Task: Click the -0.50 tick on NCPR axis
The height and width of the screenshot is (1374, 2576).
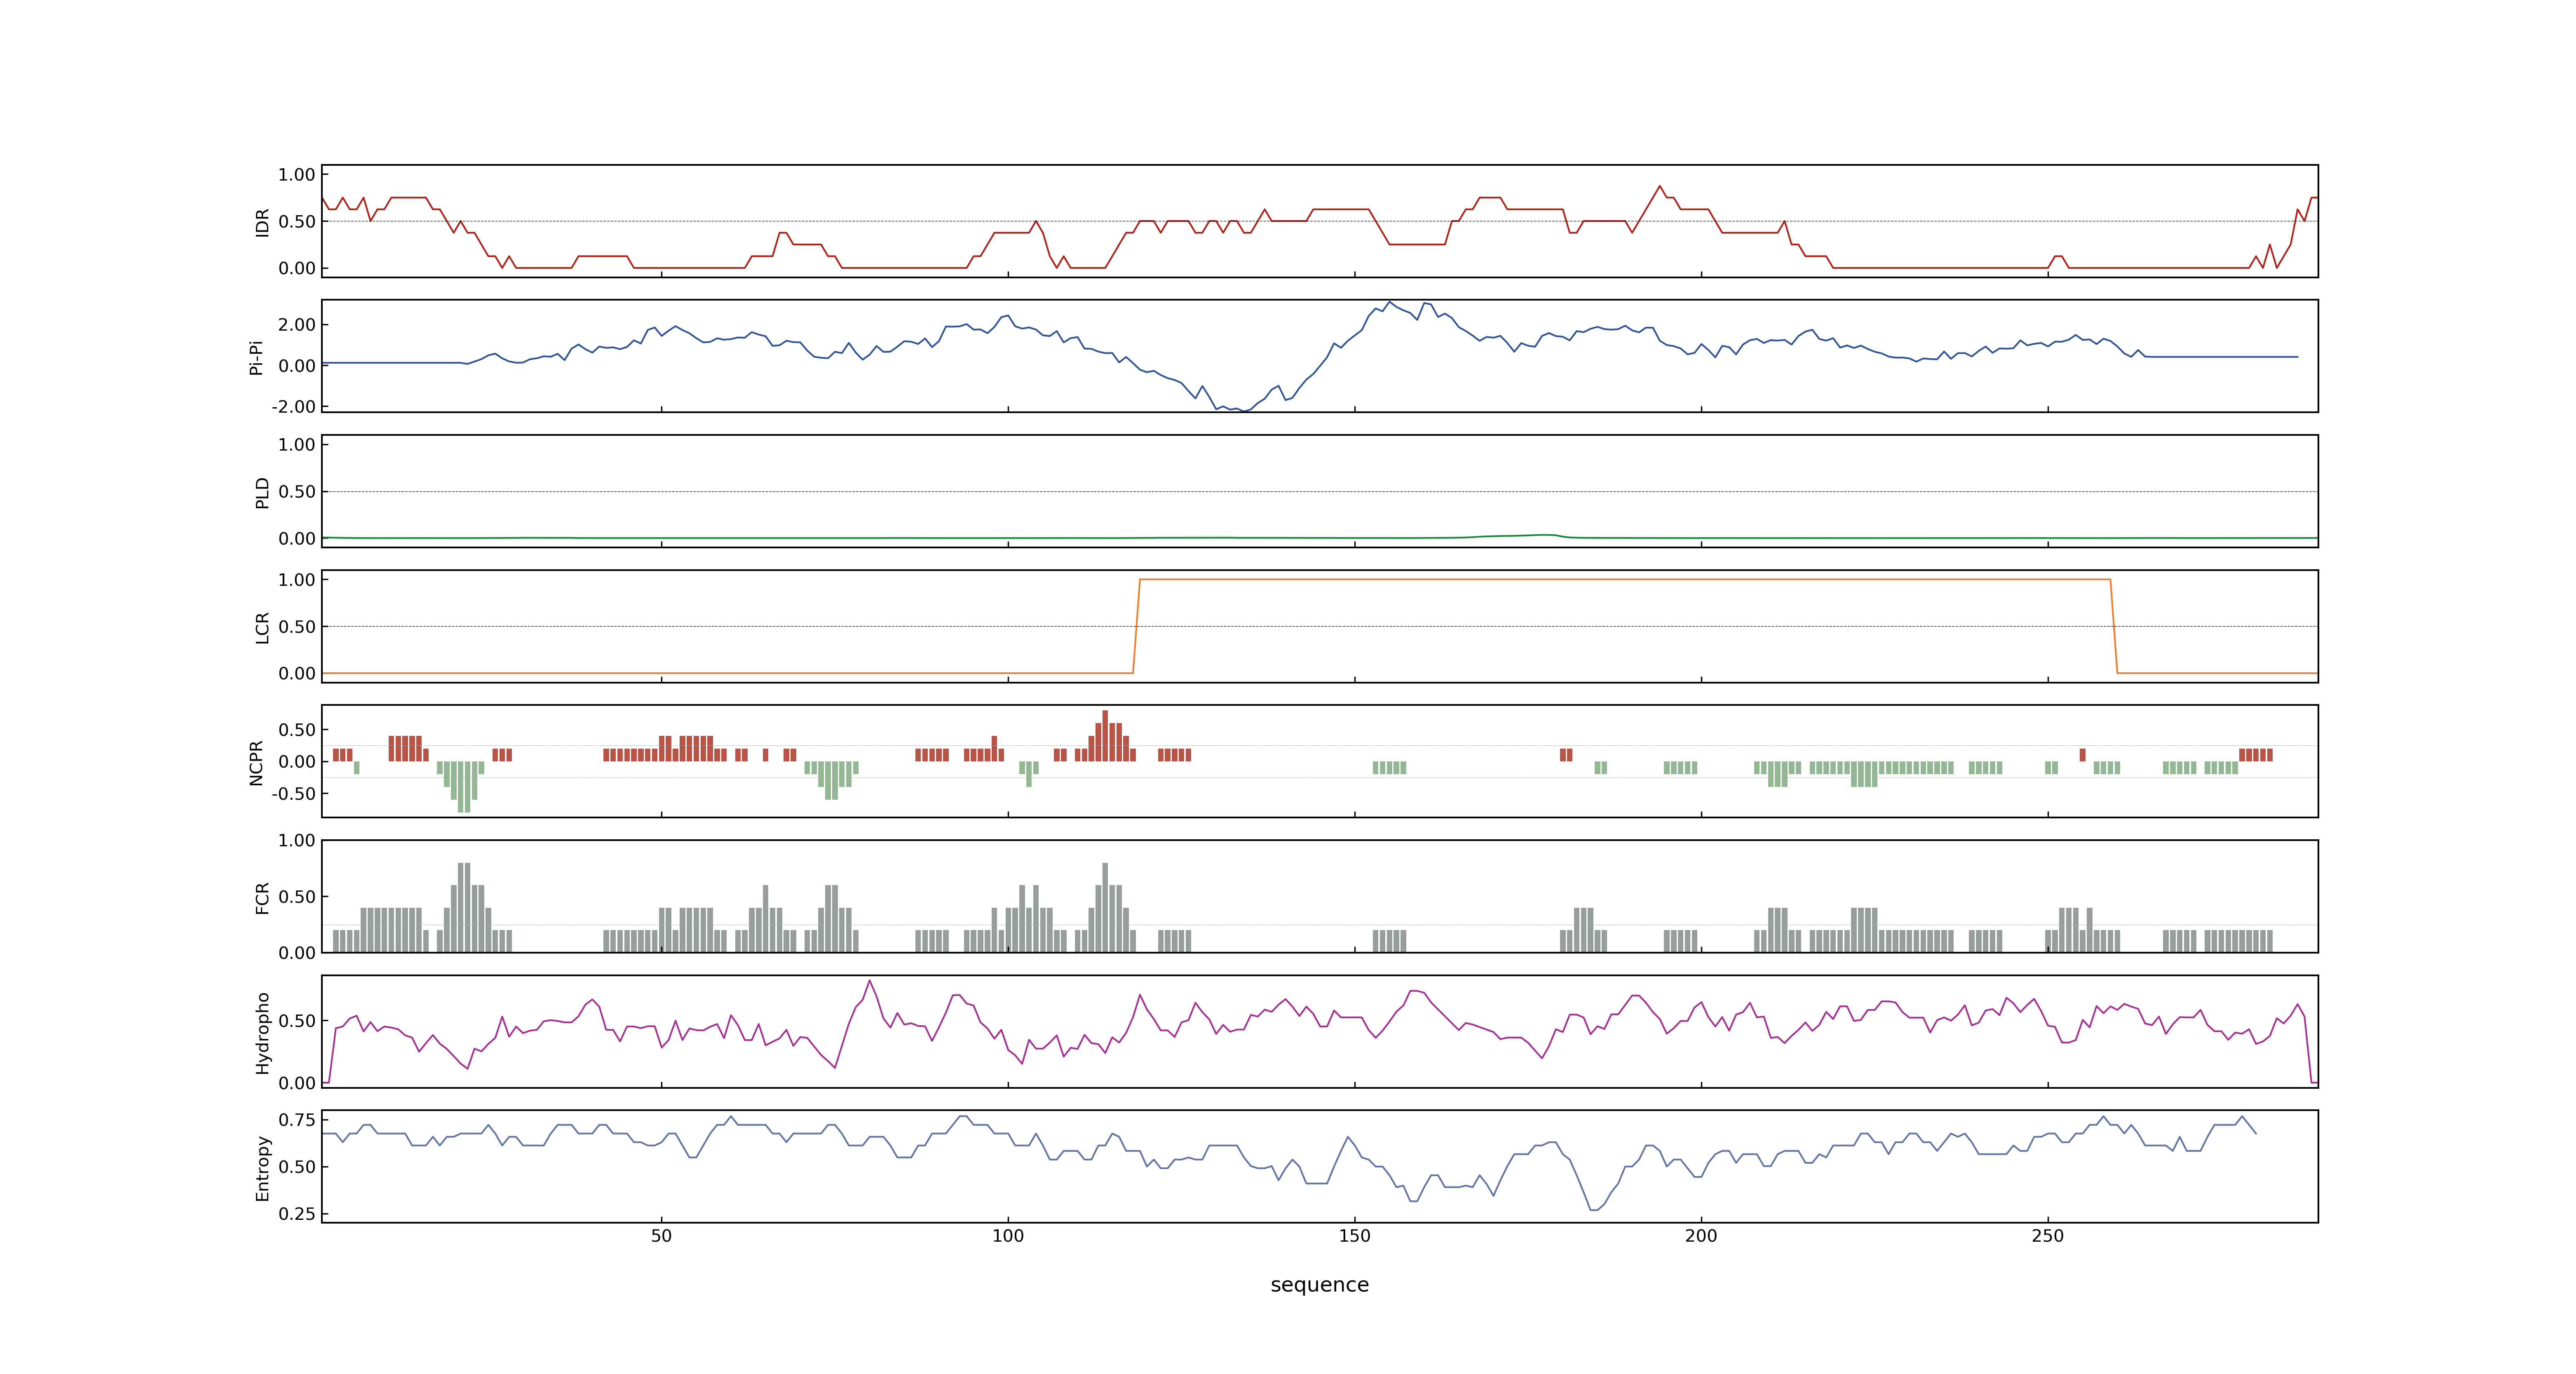Action: 293,794
